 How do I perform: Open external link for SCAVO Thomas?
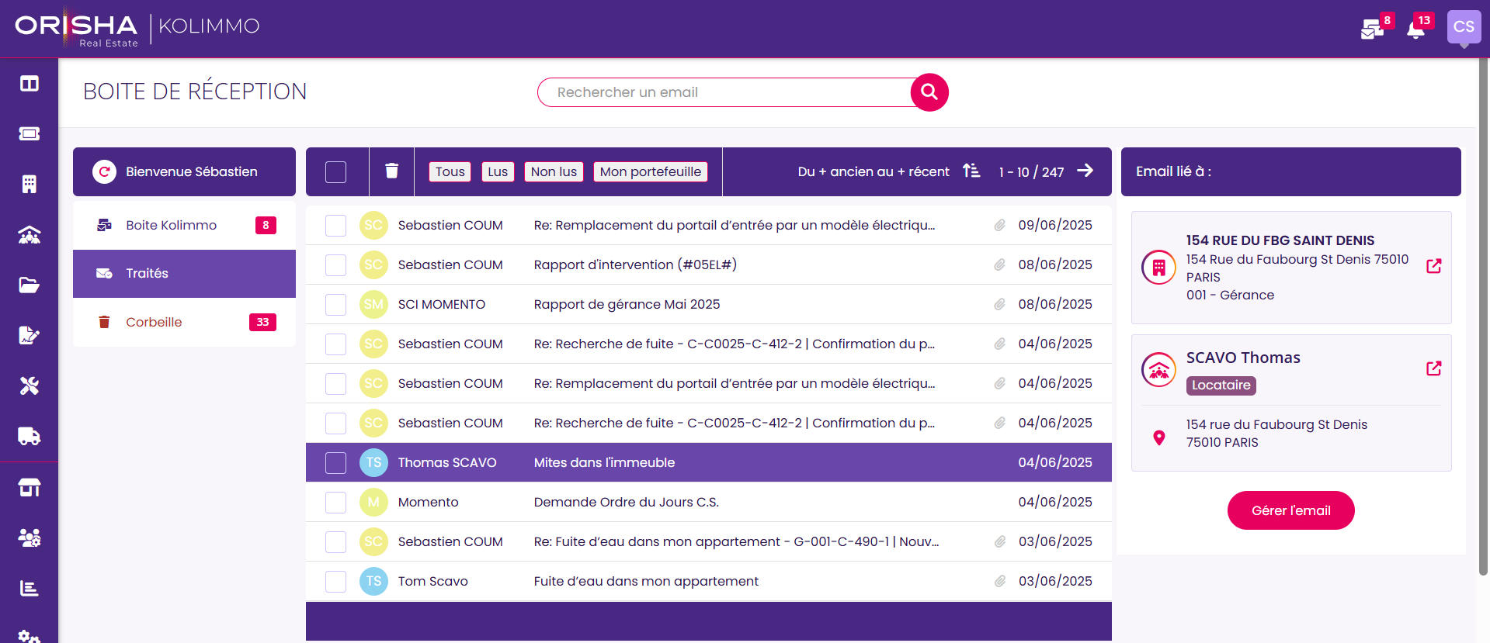1434,368
